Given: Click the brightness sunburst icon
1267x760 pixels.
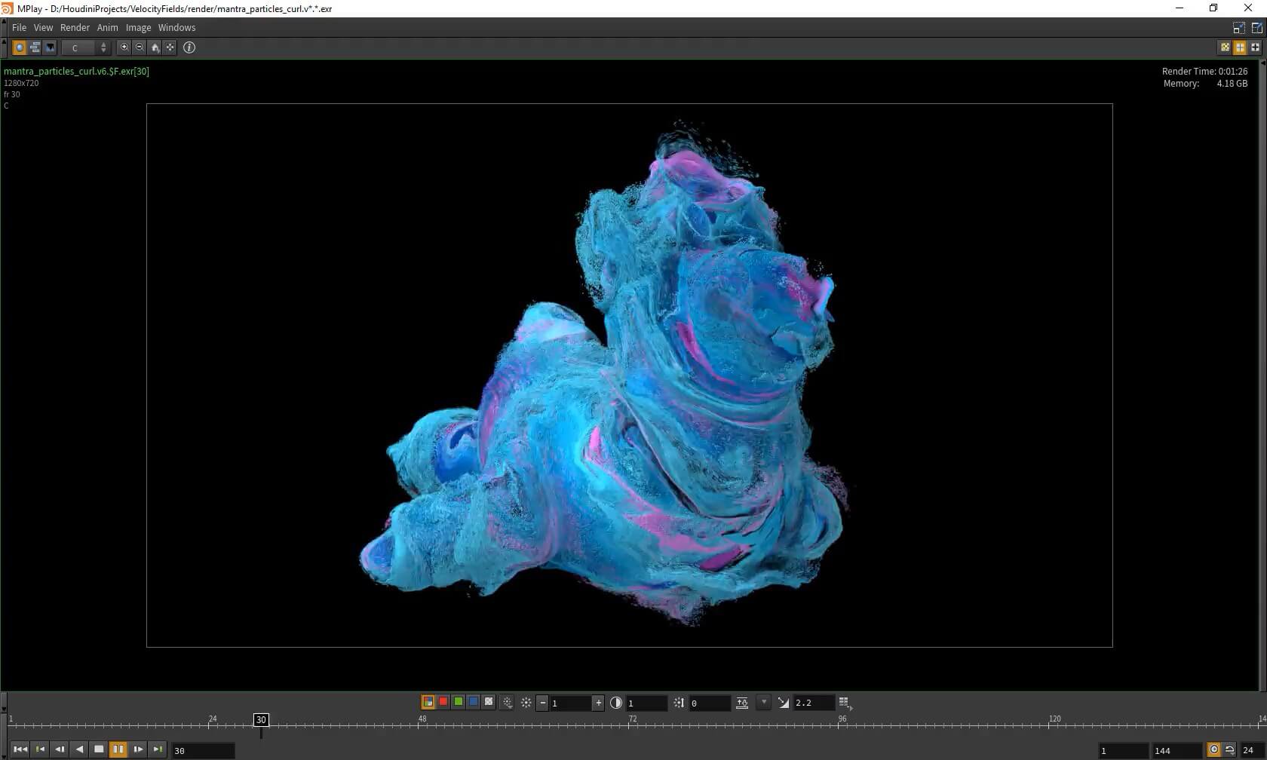Looking at the screenshot, I should 526,703.
